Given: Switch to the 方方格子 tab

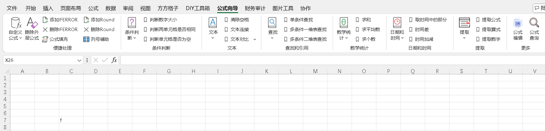Looking at the screenshot, I should tap(168, 8).
